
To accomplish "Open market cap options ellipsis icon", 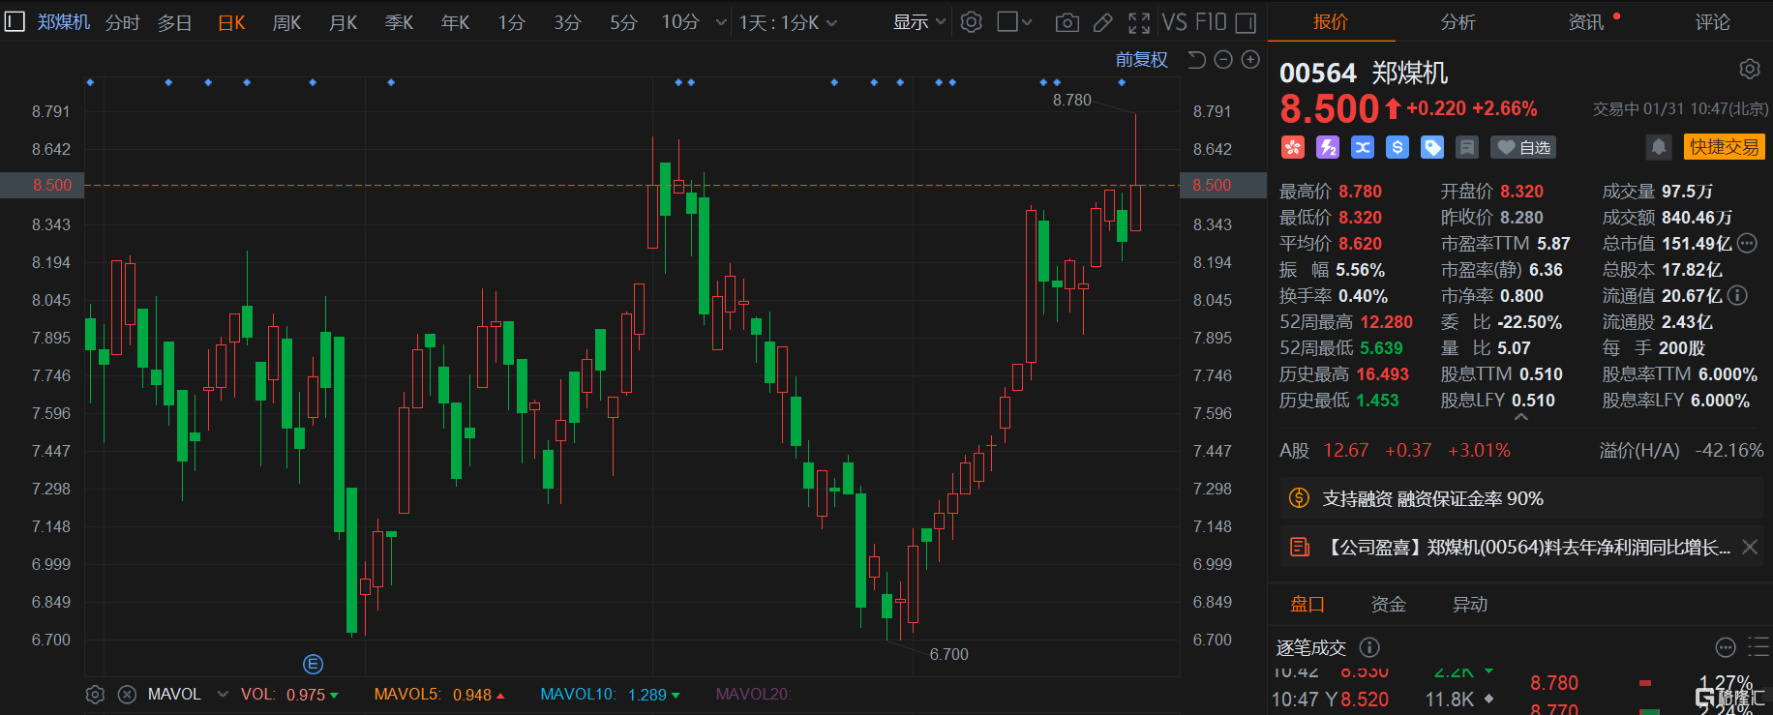I will click(1747, 243).
